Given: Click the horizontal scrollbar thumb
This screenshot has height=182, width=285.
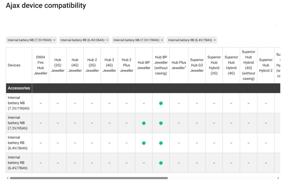Looking at the screenshot, I should point(89,178).
